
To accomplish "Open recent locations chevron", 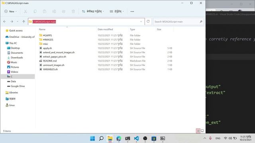I will (x=18, y=21).
